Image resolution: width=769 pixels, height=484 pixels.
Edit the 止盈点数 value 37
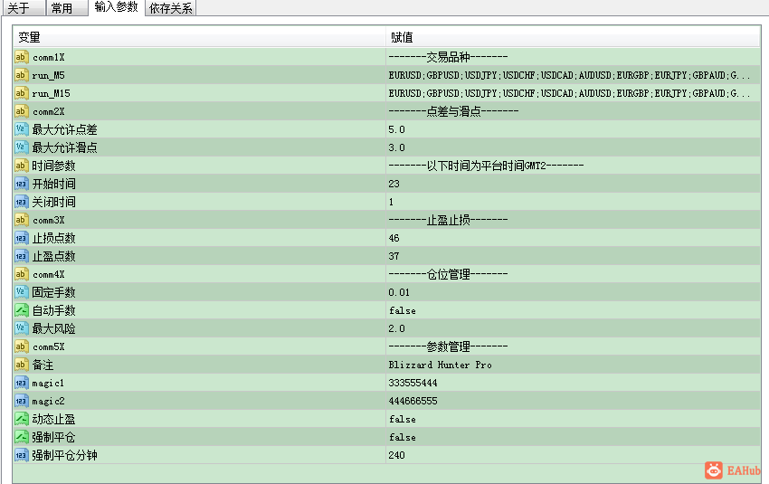394,256
